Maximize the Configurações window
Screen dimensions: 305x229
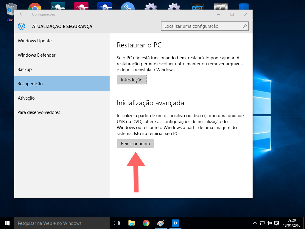[x=232, y=14]
